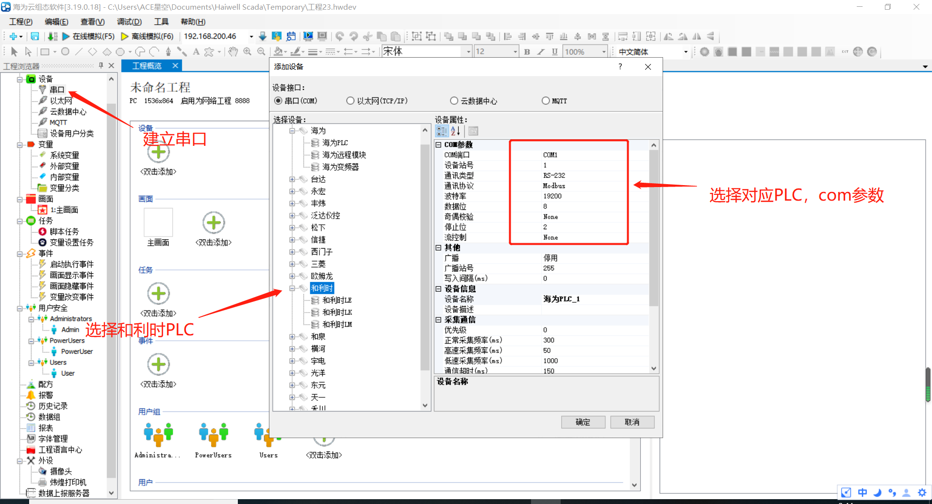This screenshot has width=932, height=504.
Task: Click the PowerUsers user group icon
Action: click(214, 434)
